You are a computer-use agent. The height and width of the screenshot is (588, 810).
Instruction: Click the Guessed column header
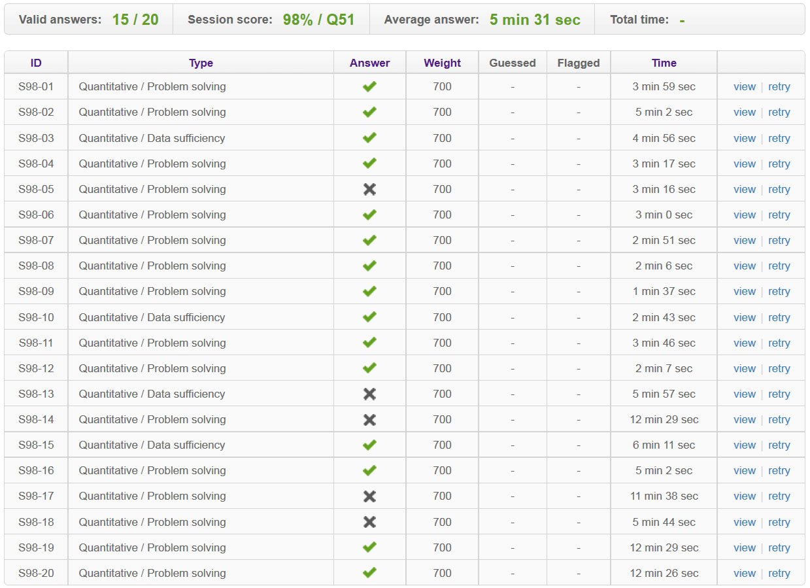(512, 63)
